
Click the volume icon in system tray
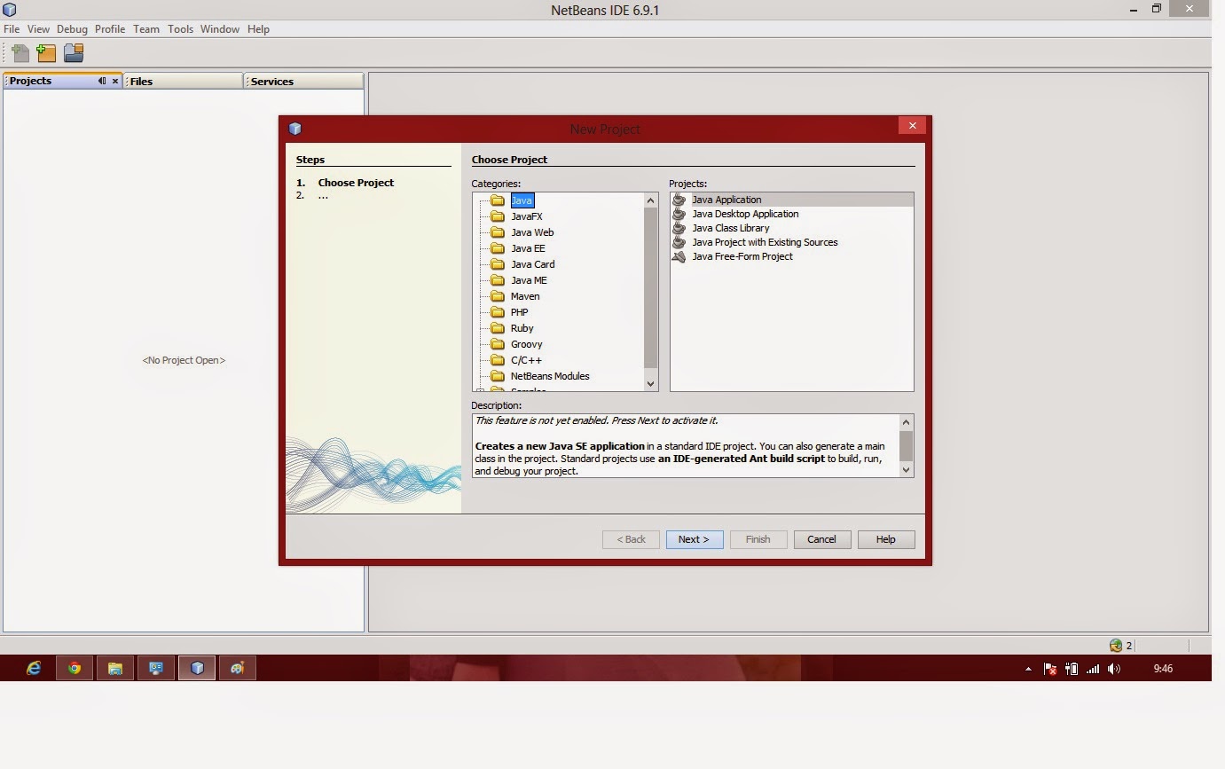pyautogui.click(x=1114, y=669)
